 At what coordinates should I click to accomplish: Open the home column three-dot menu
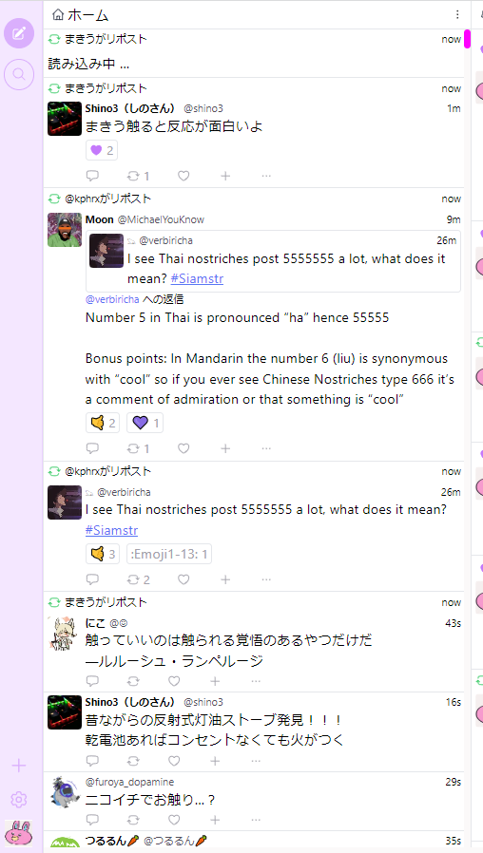(457, 14)
